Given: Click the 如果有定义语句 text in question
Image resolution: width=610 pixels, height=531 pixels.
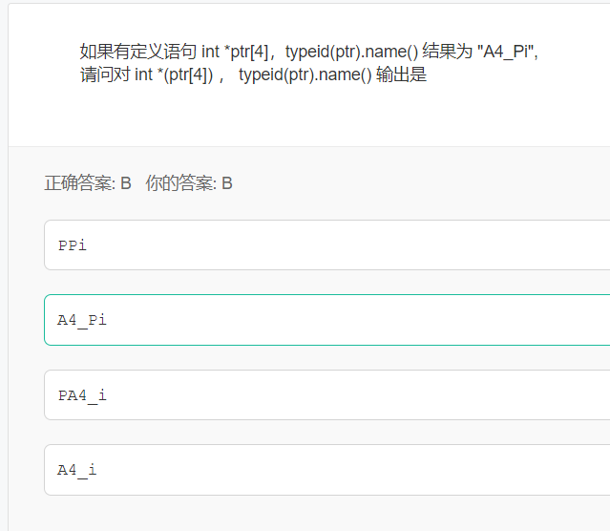Looking at the screenshot, I should 138,52.
